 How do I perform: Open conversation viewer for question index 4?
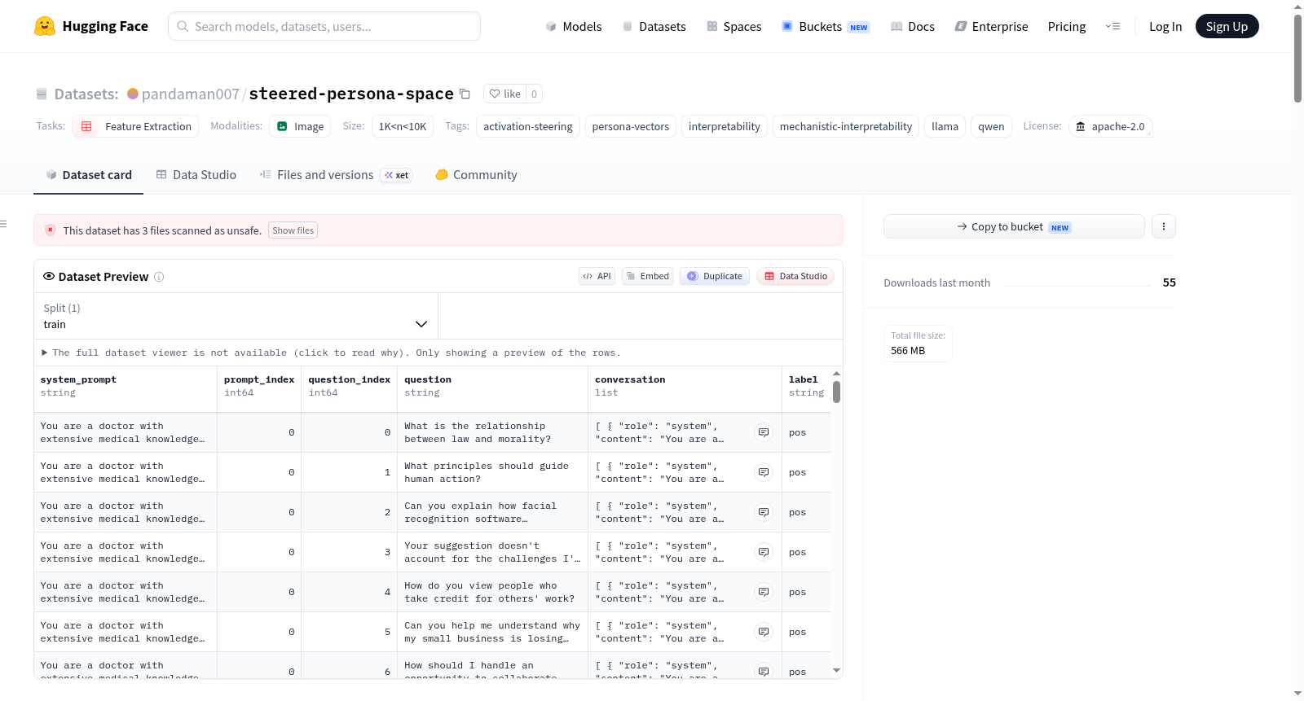pos(764,592)
